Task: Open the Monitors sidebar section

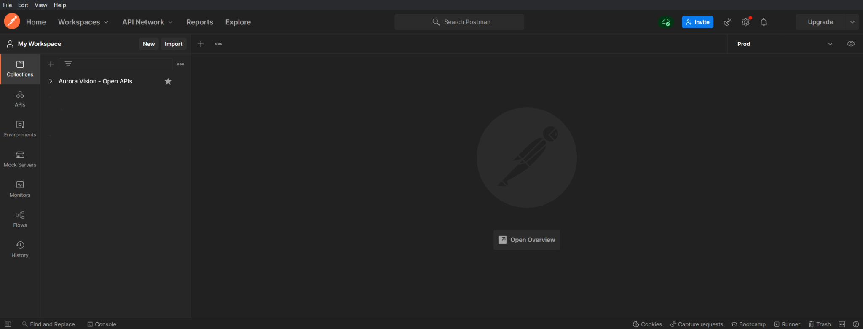Action: click(x=20, y=189)
